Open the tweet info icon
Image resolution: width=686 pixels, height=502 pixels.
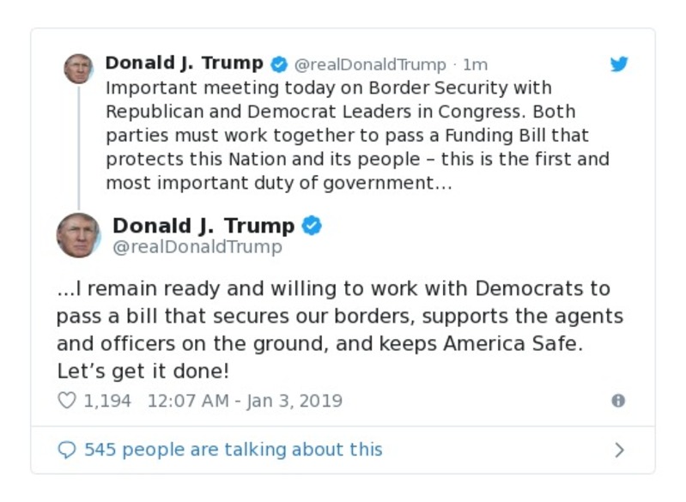[x=617, y=401]
